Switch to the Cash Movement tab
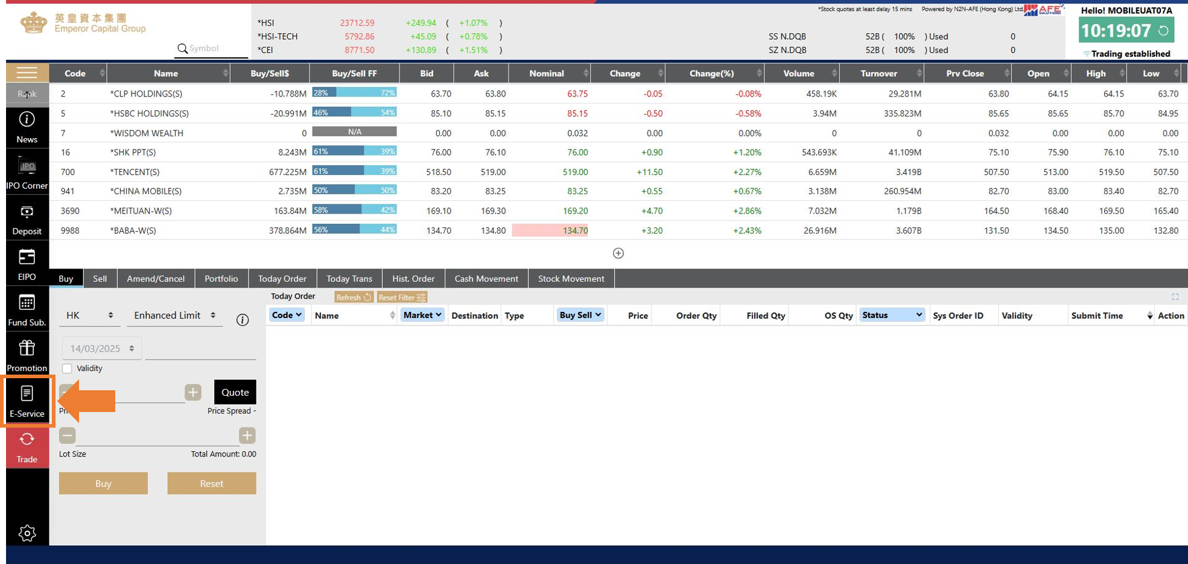The image size is (1188, 564). click(486, 279)
